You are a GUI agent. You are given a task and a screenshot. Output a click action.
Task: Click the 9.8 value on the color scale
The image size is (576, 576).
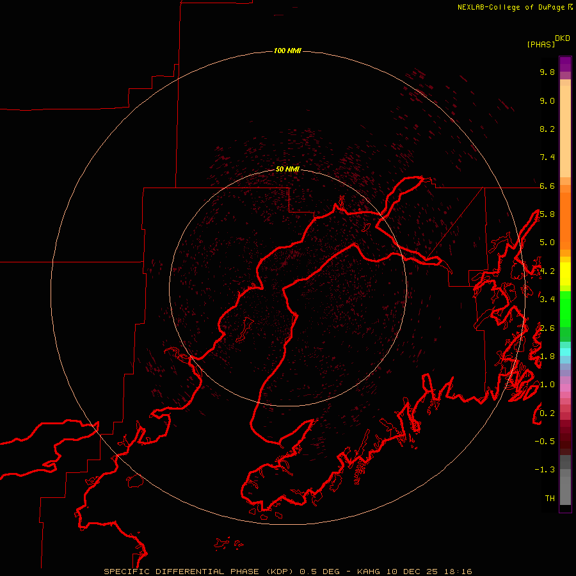click(x=547, y=72)
